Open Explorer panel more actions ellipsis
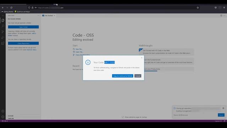This screenshot has height=128, width=227. tap(38, 16)
